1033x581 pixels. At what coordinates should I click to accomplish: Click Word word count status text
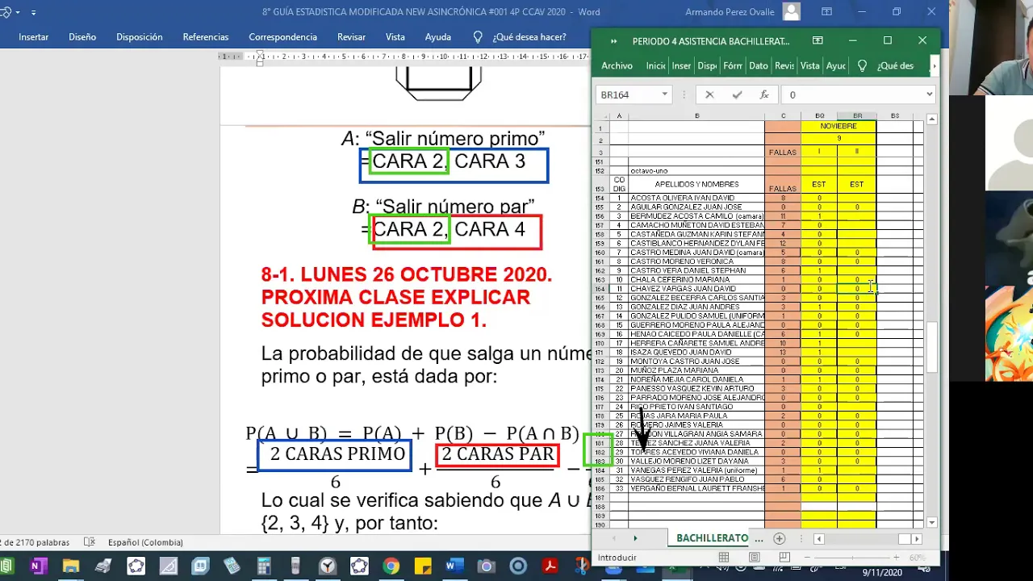35,542
